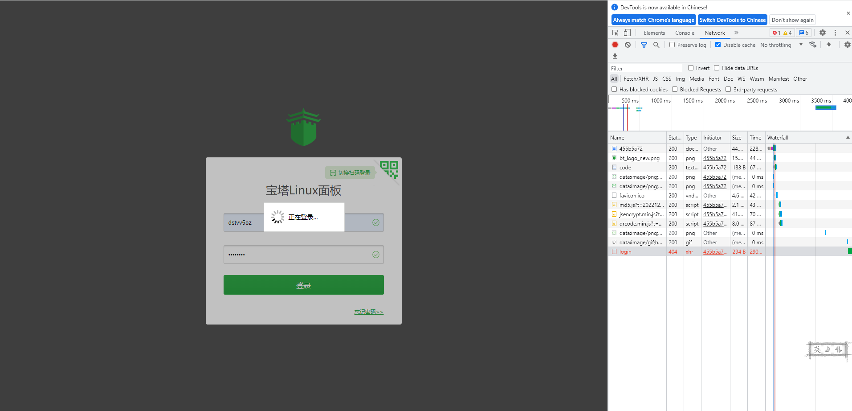Switch to the Console tab
The height and width of the screenshot is (411, 852).
click(685, 33)
